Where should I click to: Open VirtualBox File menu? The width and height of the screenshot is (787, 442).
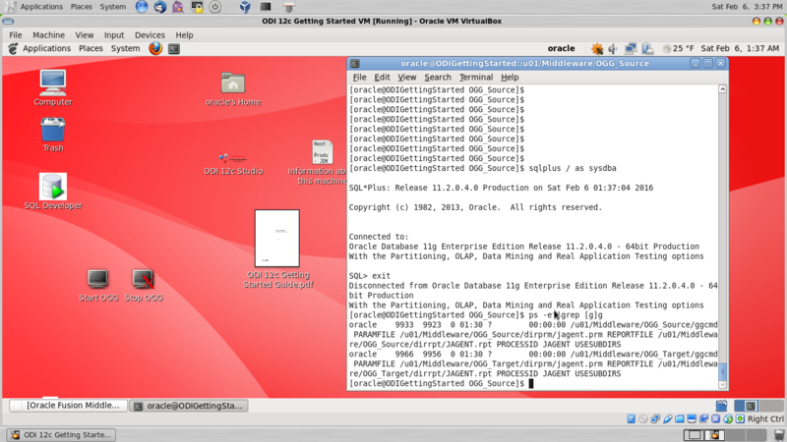(16, 35)
